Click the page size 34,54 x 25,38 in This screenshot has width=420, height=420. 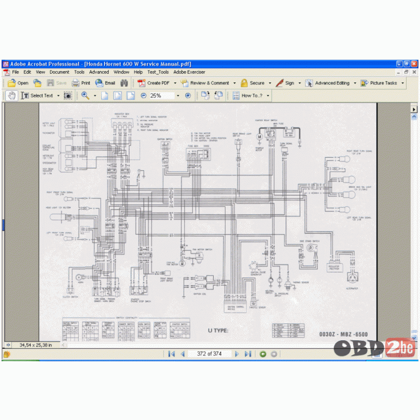pyautogui.click(x=36, y=345)
